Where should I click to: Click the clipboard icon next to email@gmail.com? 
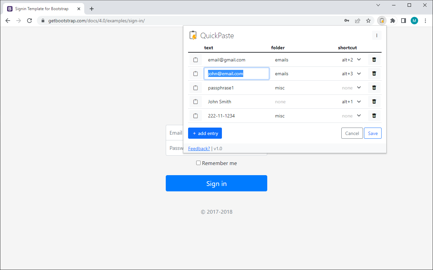tap(196, 59)
